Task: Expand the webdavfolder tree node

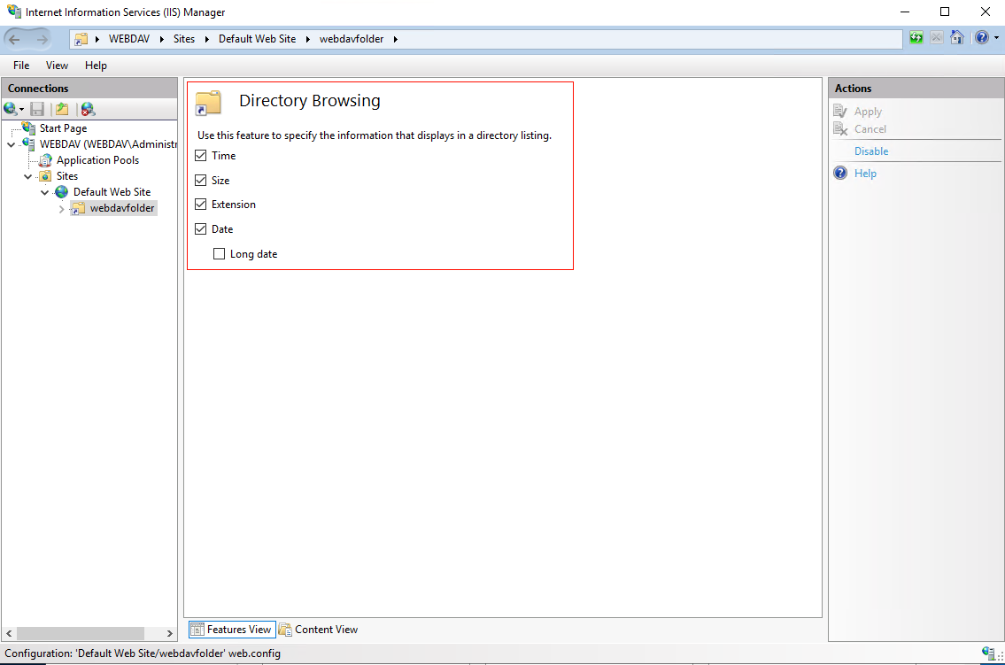Action: click(x=61, y=209)
